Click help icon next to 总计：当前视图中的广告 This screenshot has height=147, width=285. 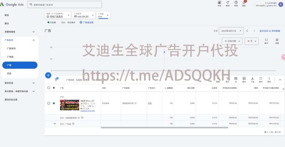[x=82, y=117]
